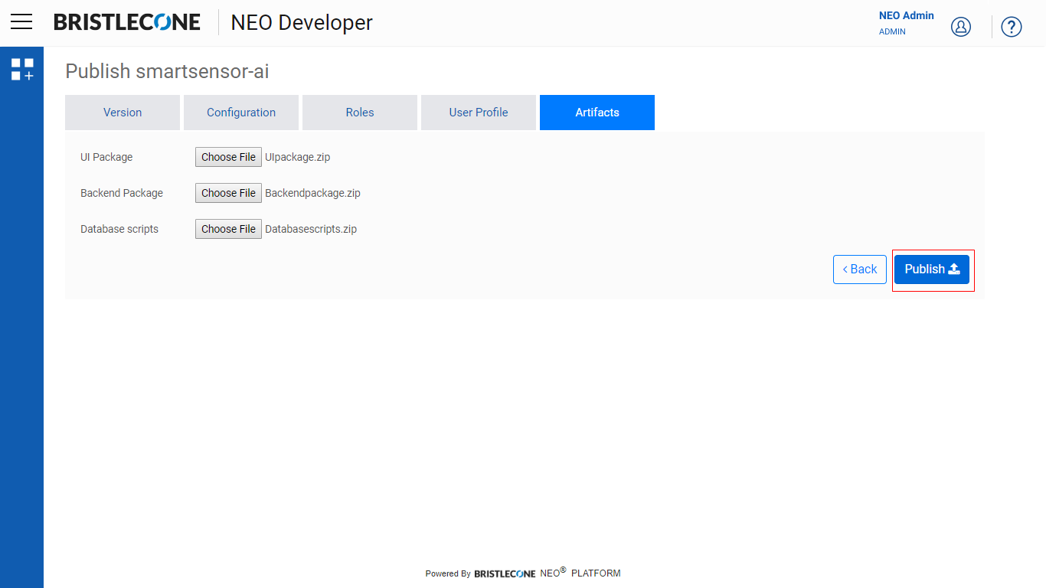The image size is (1046, 588).
Task: Click the Back button
Action: pyautogui.click(x=860, y=269)
